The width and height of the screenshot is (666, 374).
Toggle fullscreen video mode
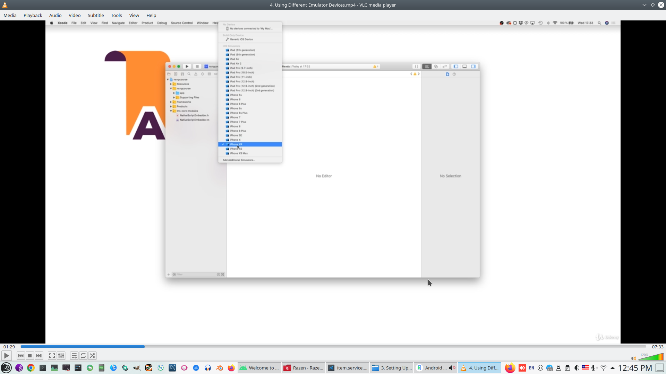click(x=52, y=356)
